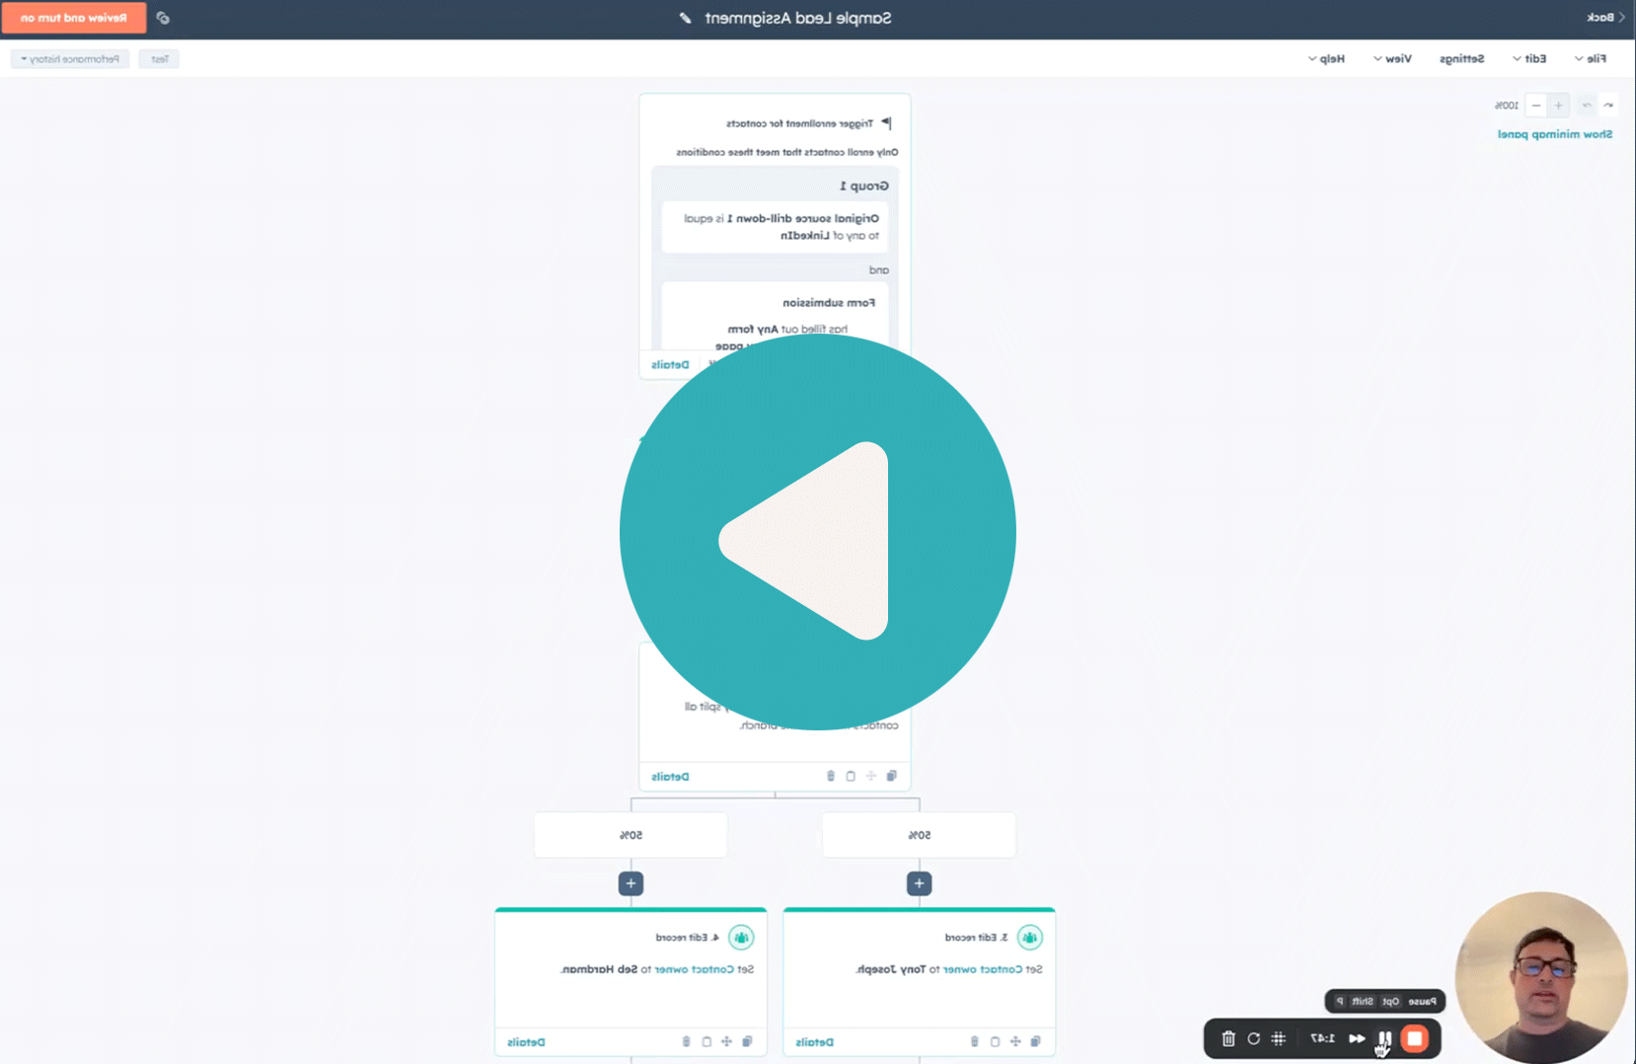Open the View menu
Viewport: 1636px width, 1064px height.
coord(1392,58)
